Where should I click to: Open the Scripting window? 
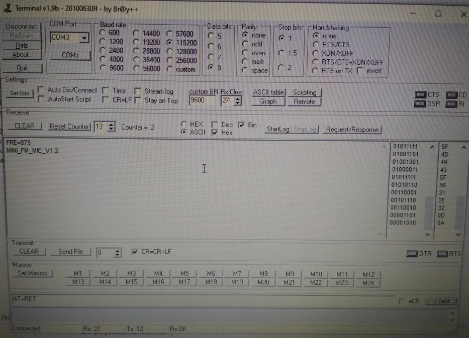coord(305,92)
